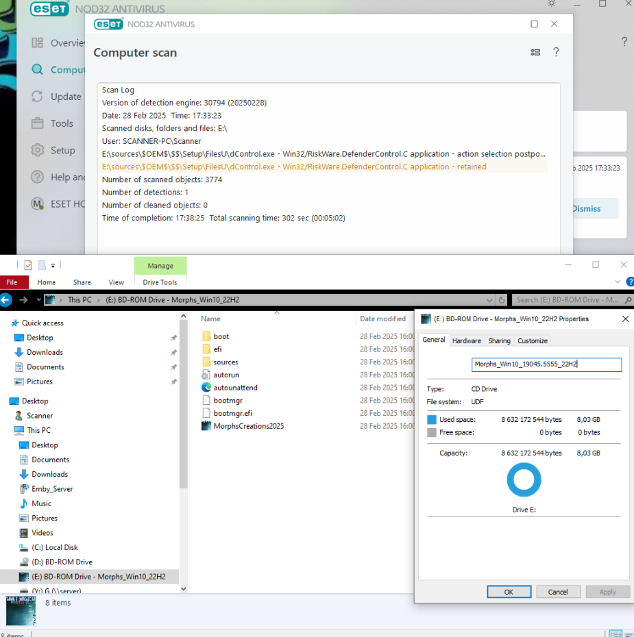Expand the Explorer ribbon with the chevron
Image resolution: width=634 pixels, height=637 pixels.
(618, 282)
